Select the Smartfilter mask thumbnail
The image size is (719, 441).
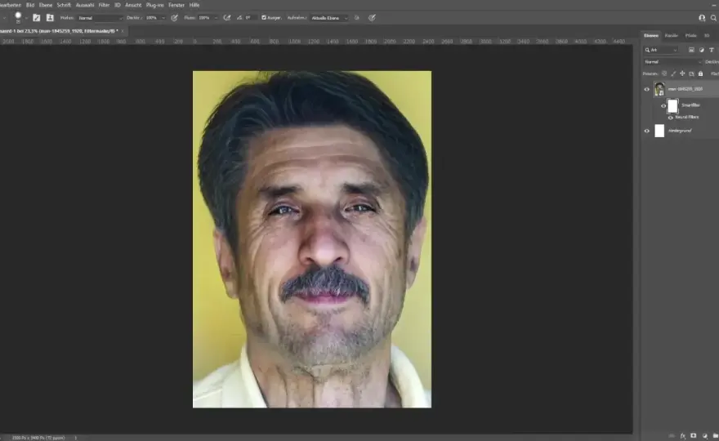point(672,106)
